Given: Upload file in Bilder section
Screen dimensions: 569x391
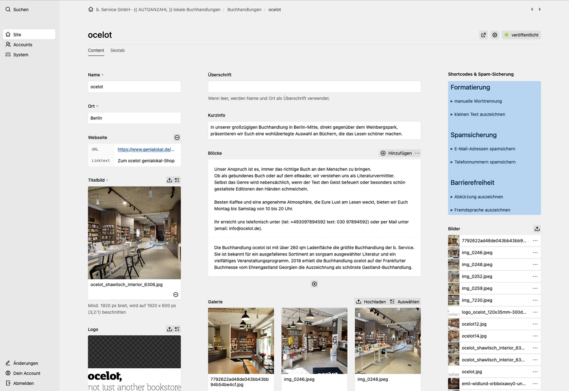Looking at the screenshot, I should (537, 229).
